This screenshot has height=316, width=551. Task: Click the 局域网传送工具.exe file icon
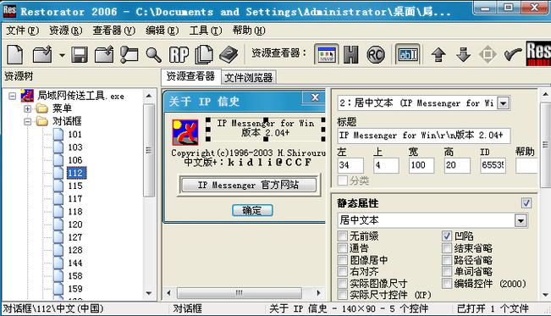click(27, 96)
